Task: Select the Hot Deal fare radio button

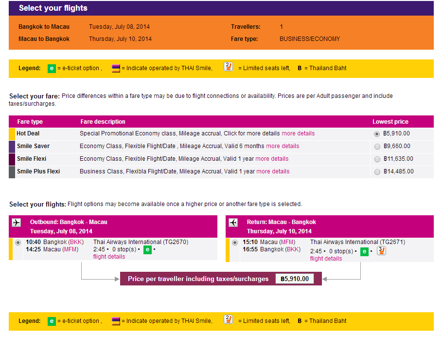Action: (376, 134)
